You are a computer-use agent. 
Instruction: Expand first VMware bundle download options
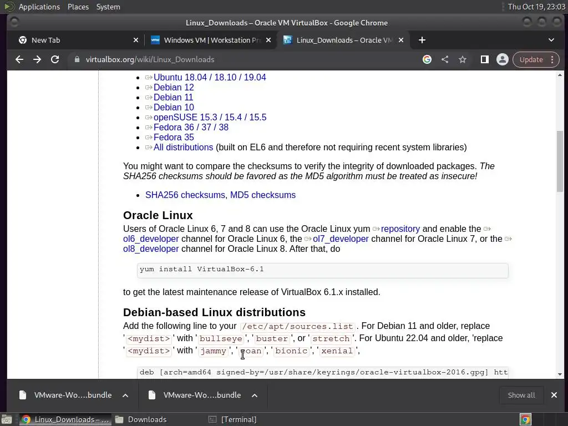tap(125, 395)
